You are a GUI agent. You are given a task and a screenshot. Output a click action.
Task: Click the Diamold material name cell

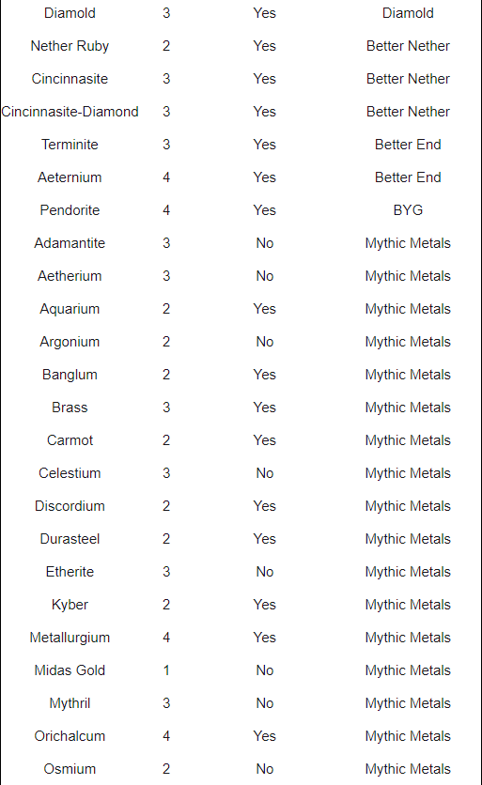[x=70, y=13]
